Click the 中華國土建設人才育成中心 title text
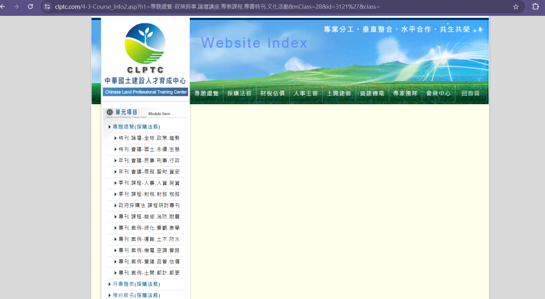The width and height of the screenshot is (545, 299). [145, 81]
